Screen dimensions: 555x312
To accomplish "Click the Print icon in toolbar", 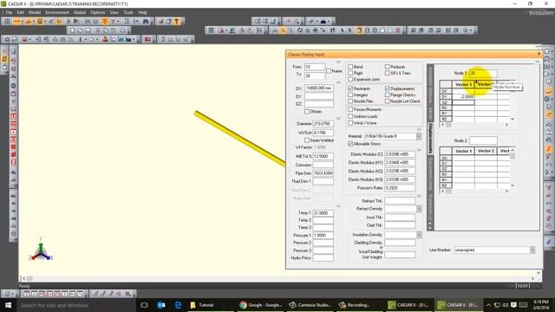I will point(123,30).
